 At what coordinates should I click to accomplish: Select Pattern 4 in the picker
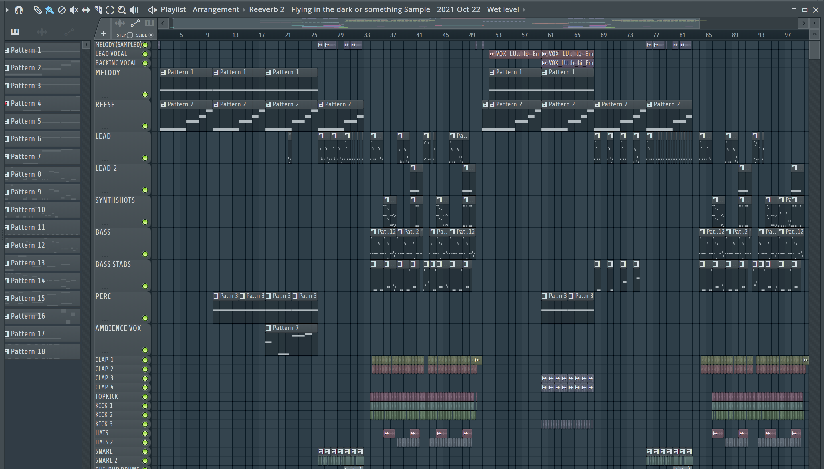coord(42,103)
